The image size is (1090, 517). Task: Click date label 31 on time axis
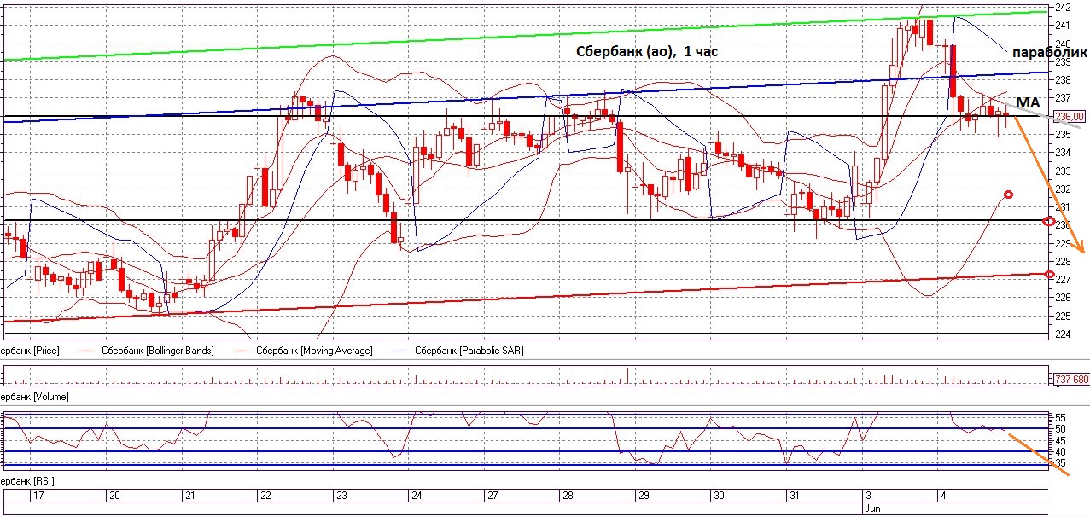click(x=795, y=495)
